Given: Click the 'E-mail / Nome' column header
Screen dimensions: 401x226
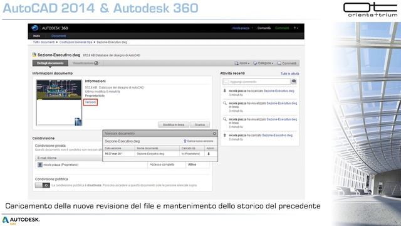Looking at the screenshot, I should pyautogui.click(x=47, y=158).
